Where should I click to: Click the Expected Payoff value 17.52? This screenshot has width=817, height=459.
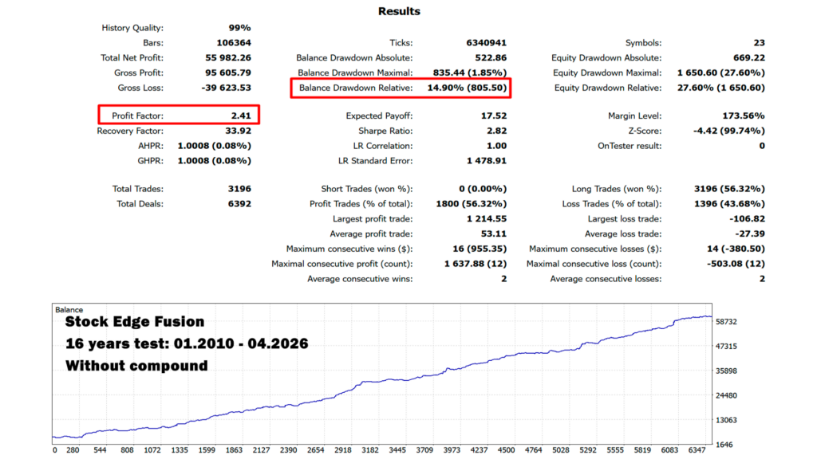(x=493, y=116)
